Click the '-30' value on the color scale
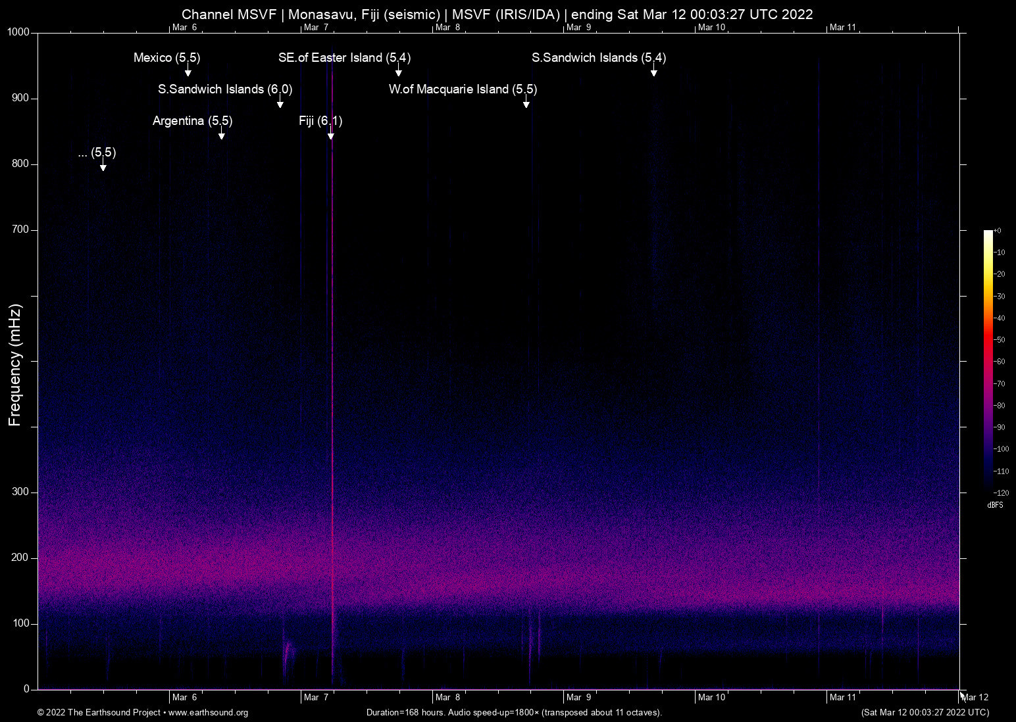The width and height of the screenshot is (1016, 722). pos(1000,297)
